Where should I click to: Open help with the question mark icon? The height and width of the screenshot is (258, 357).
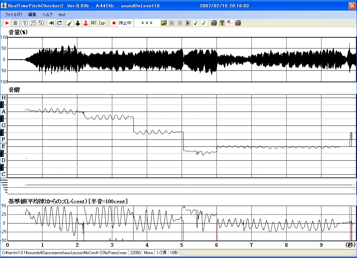[x=222, y=23]
